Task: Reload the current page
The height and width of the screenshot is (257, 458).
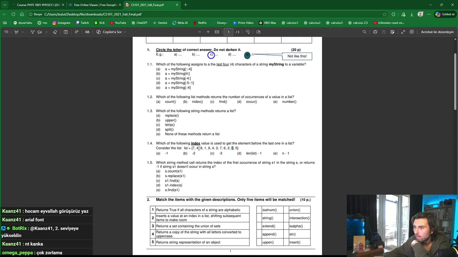Action: pos(13,14)
